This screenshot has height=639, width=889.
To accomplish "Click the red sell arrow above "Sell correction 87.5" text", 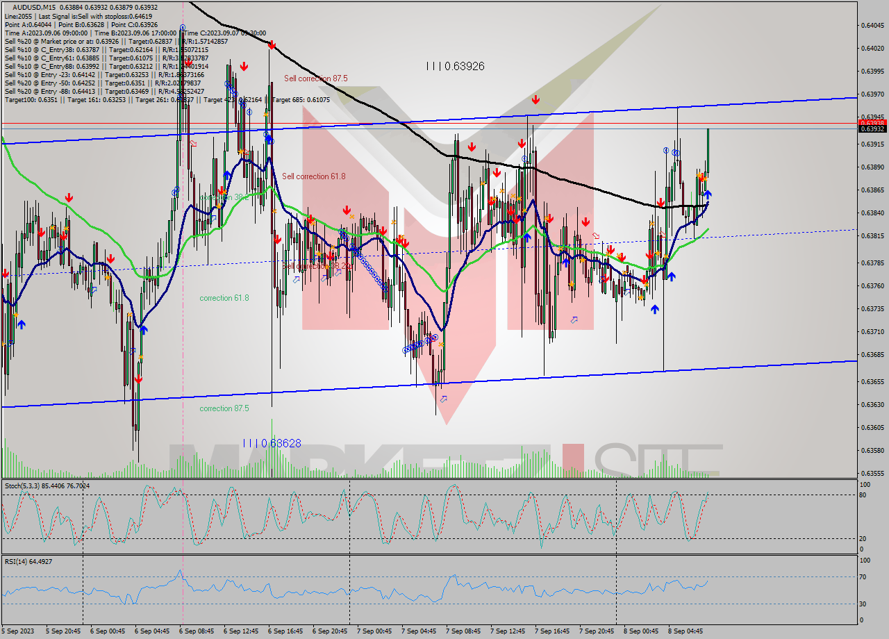I will click(x=271, y=44).
